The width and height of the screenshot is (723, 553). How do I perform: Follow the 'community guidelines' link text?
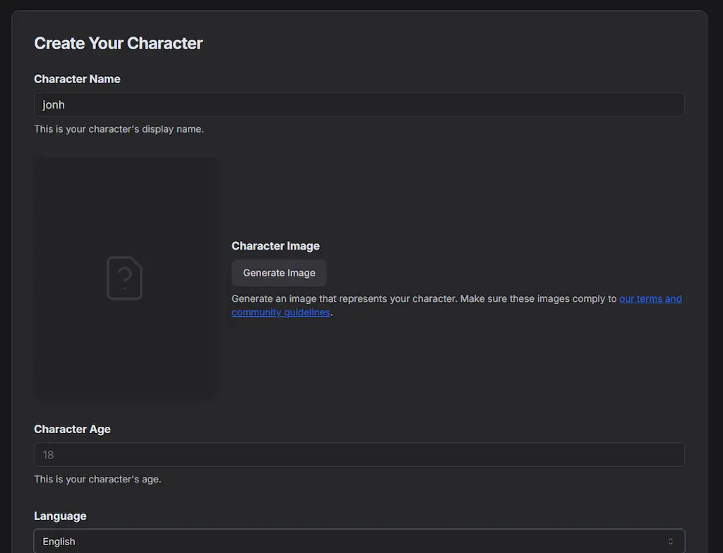280,312
